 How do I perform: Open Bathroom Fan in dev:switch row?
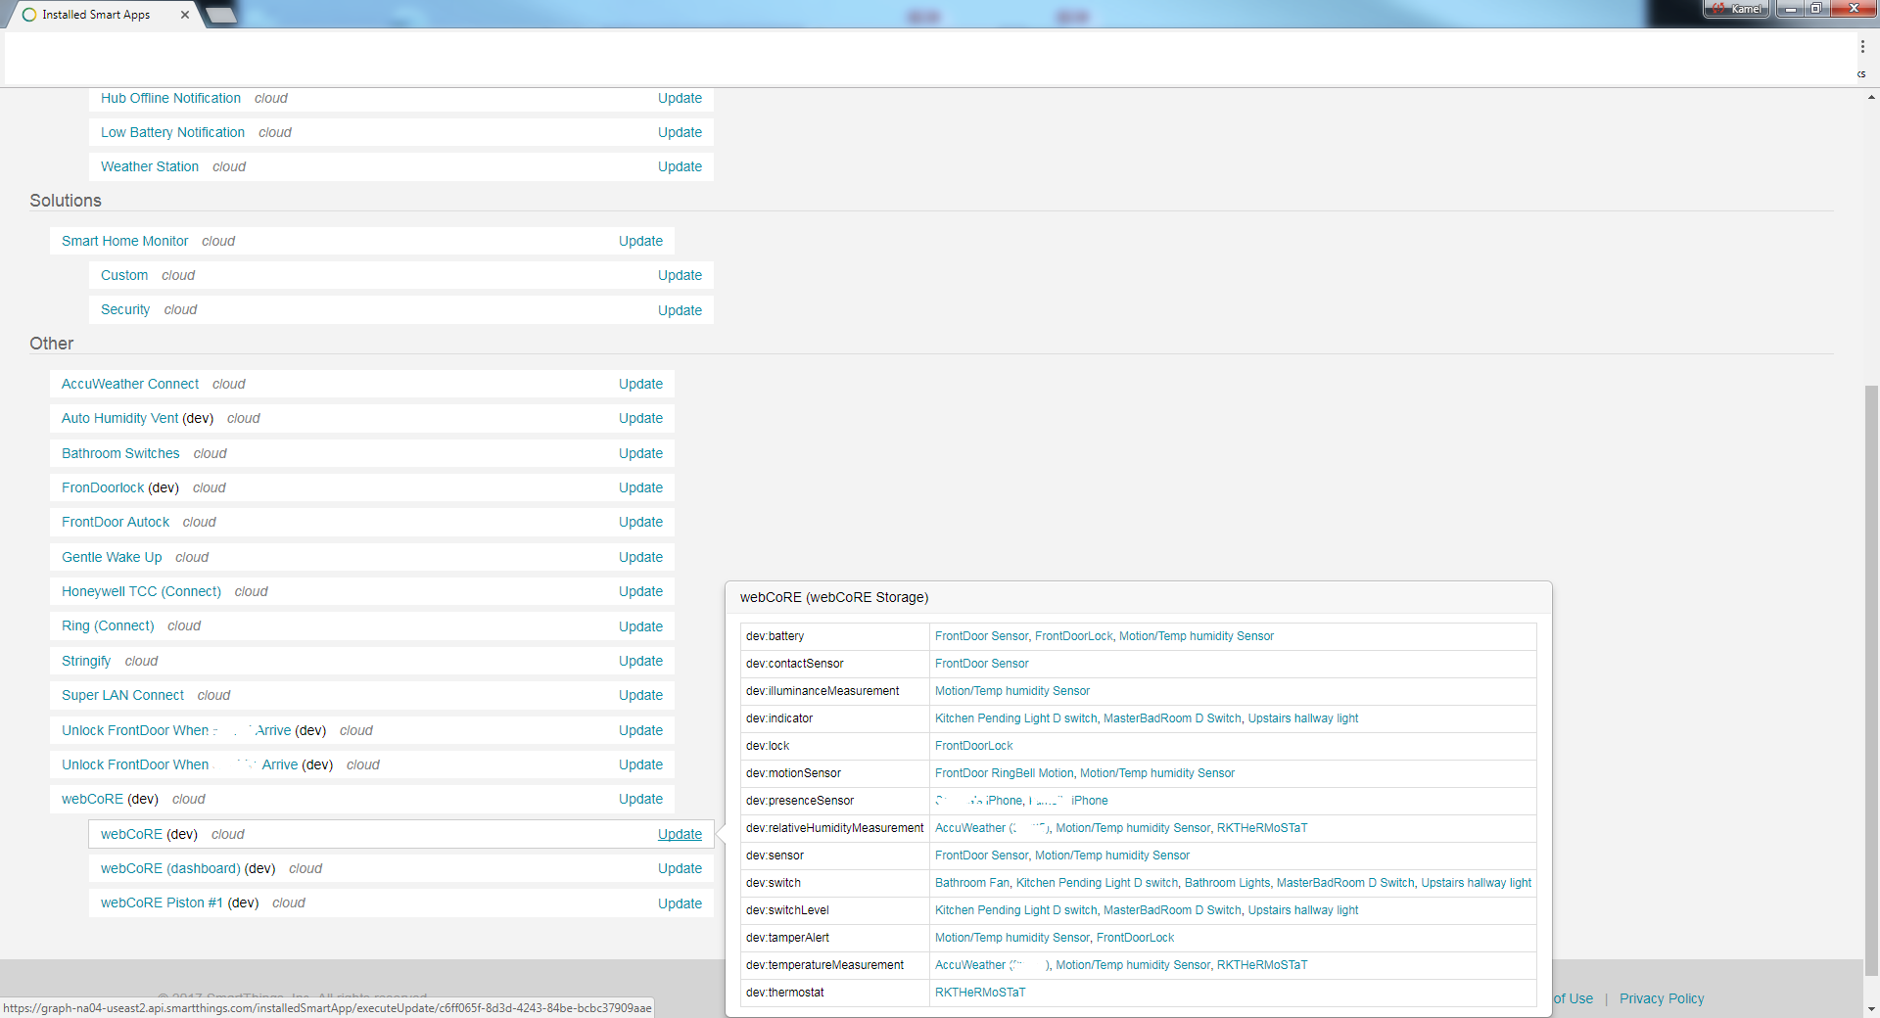971,883
